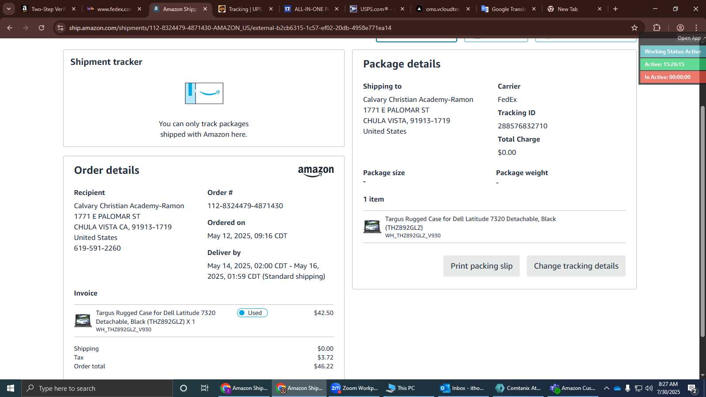View site information icon in address bar
This screenshot has width=706, height=397.
click(60, 28)
